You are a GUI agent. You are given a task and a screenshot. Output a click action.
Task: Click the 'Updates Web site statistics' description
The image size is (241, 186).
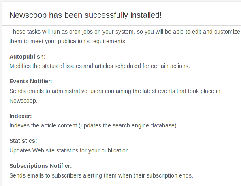[70, 150]
